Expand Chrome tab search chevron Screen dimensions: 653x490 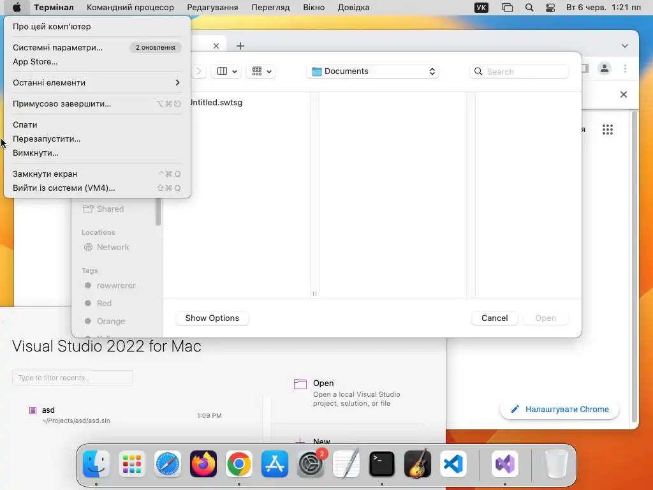625,46
